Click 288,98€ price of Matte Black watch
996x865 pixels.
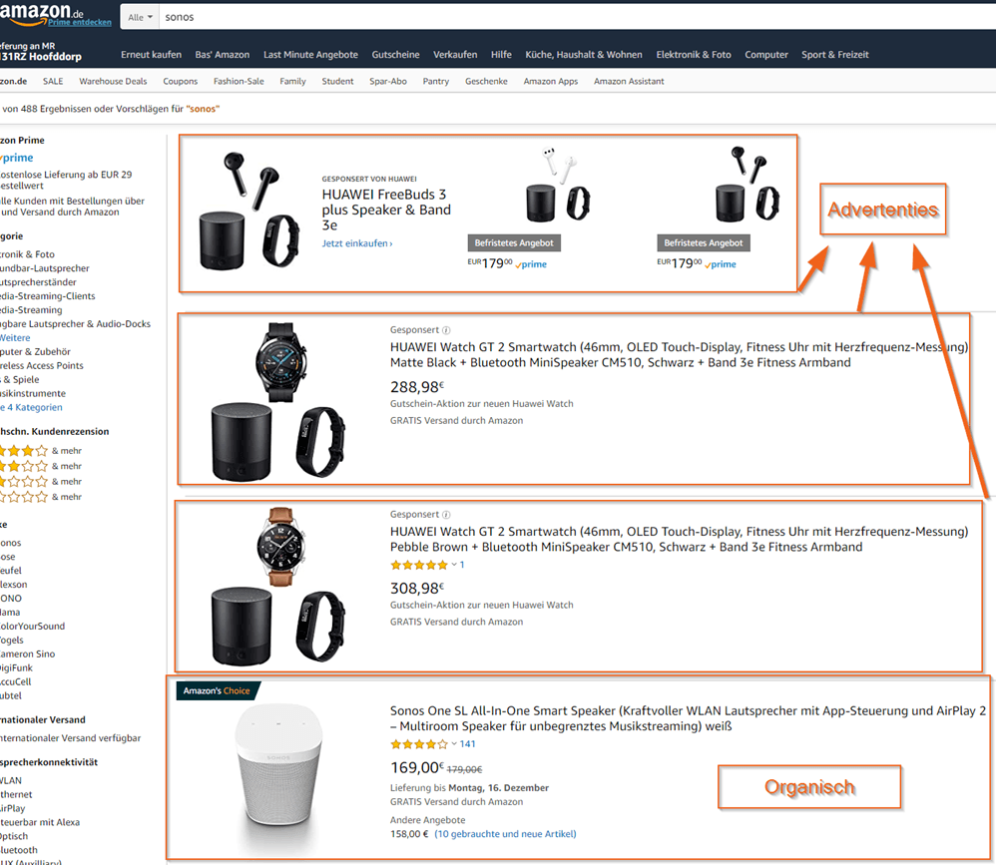tap(417, 387)
